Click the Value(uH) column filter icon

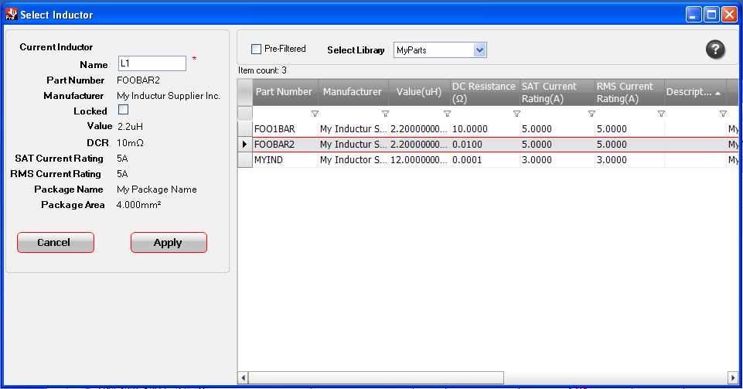(447, 114)
